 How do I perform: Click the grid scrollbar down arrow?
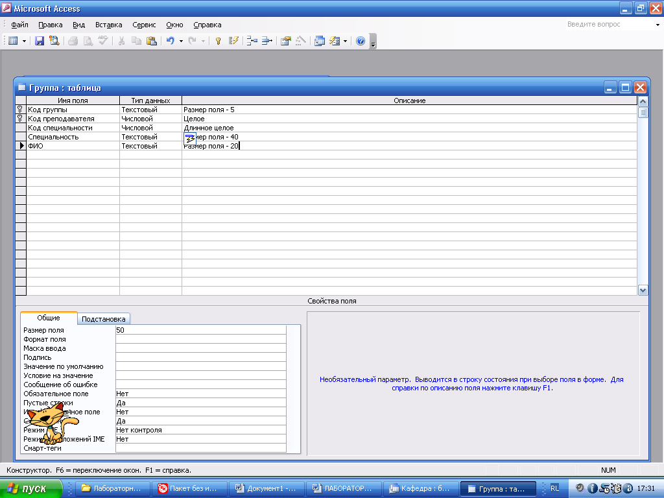643,290
